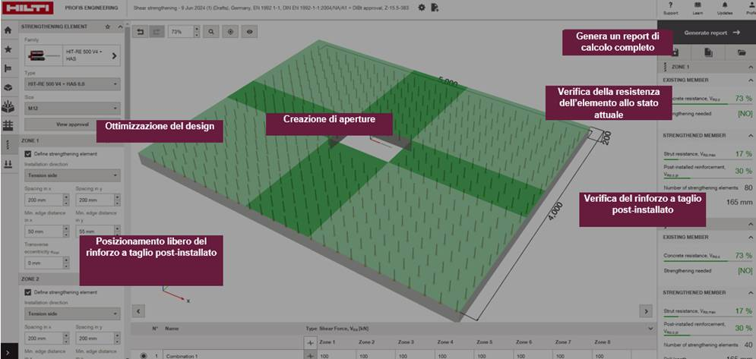Screen dimensions: 756x359
Task: Collapse lower Existing Member section
Action: (x=750, y=237)
